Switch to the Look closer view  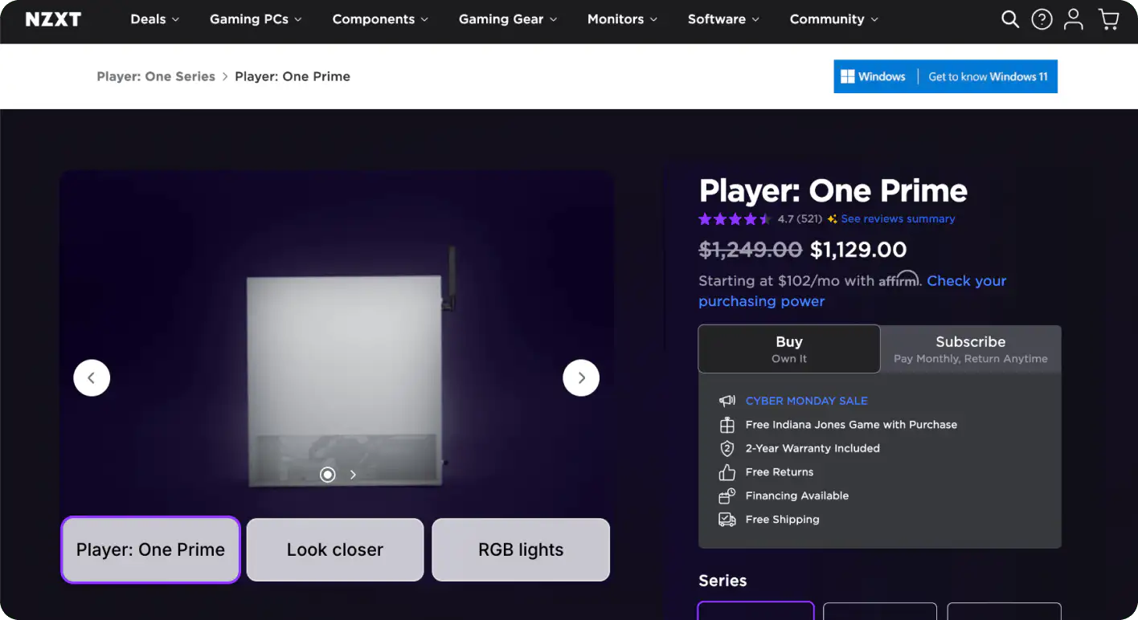(x=335, y=549)
